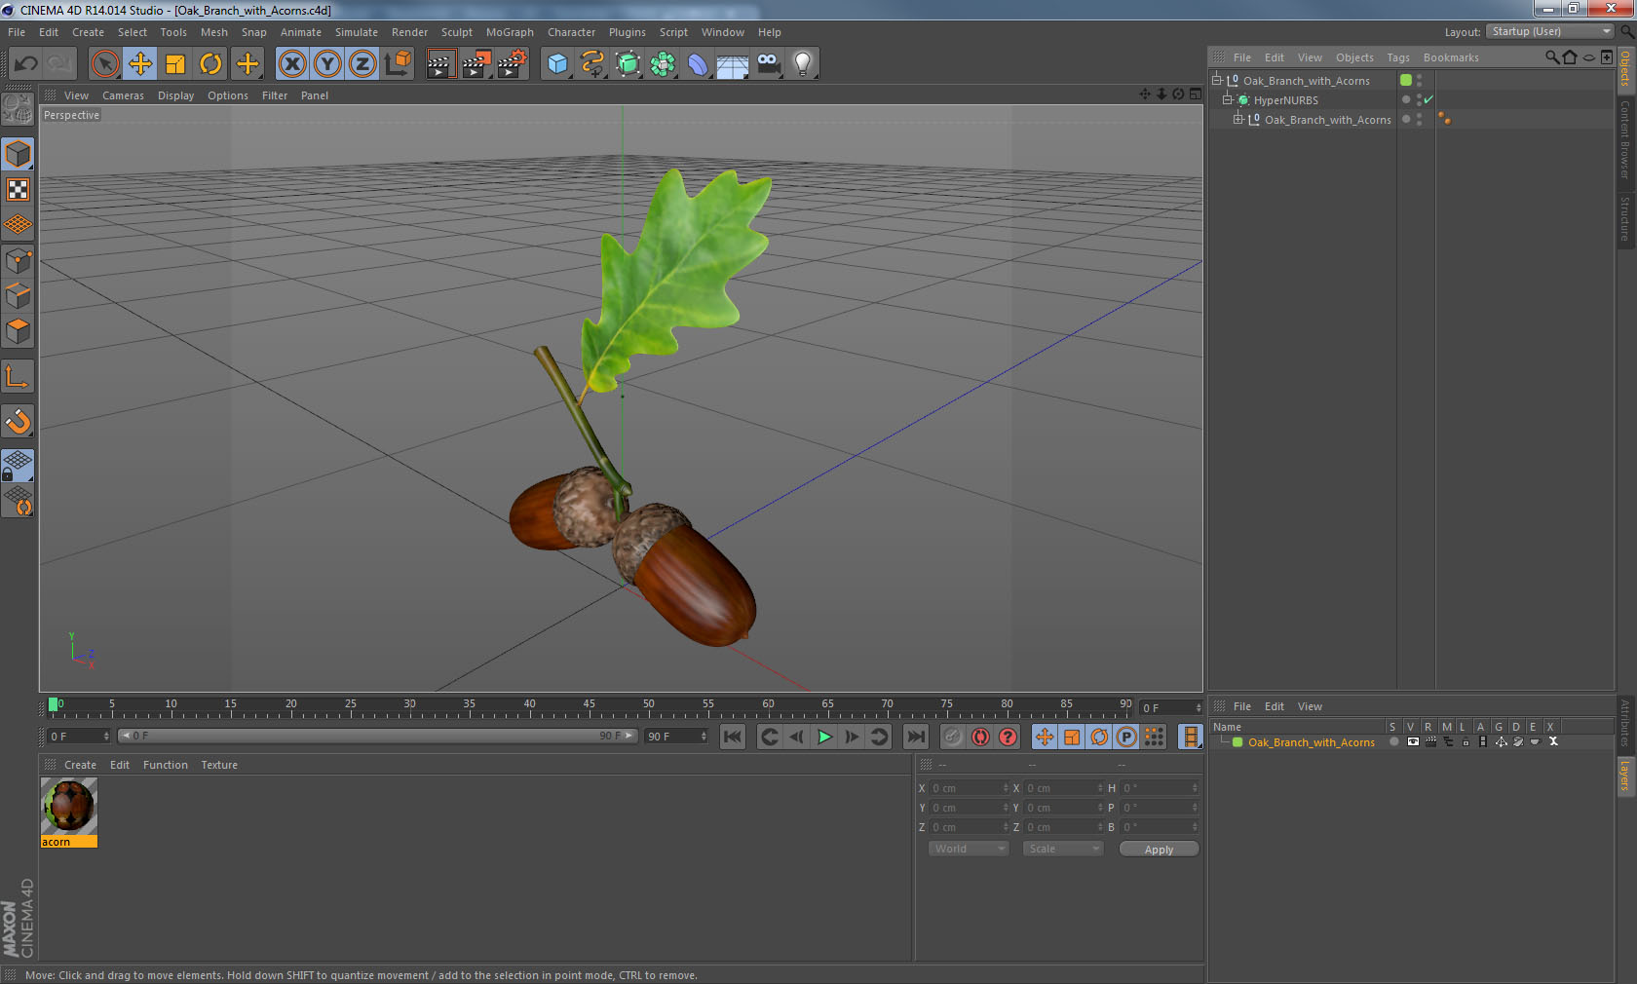The image size is (1637, 984).
Task: Enable Polygons mode
Action: pos(18,331)
